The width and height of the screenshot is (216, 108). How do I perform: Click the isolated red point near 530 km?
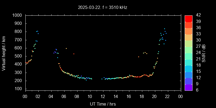click(74, 54)
